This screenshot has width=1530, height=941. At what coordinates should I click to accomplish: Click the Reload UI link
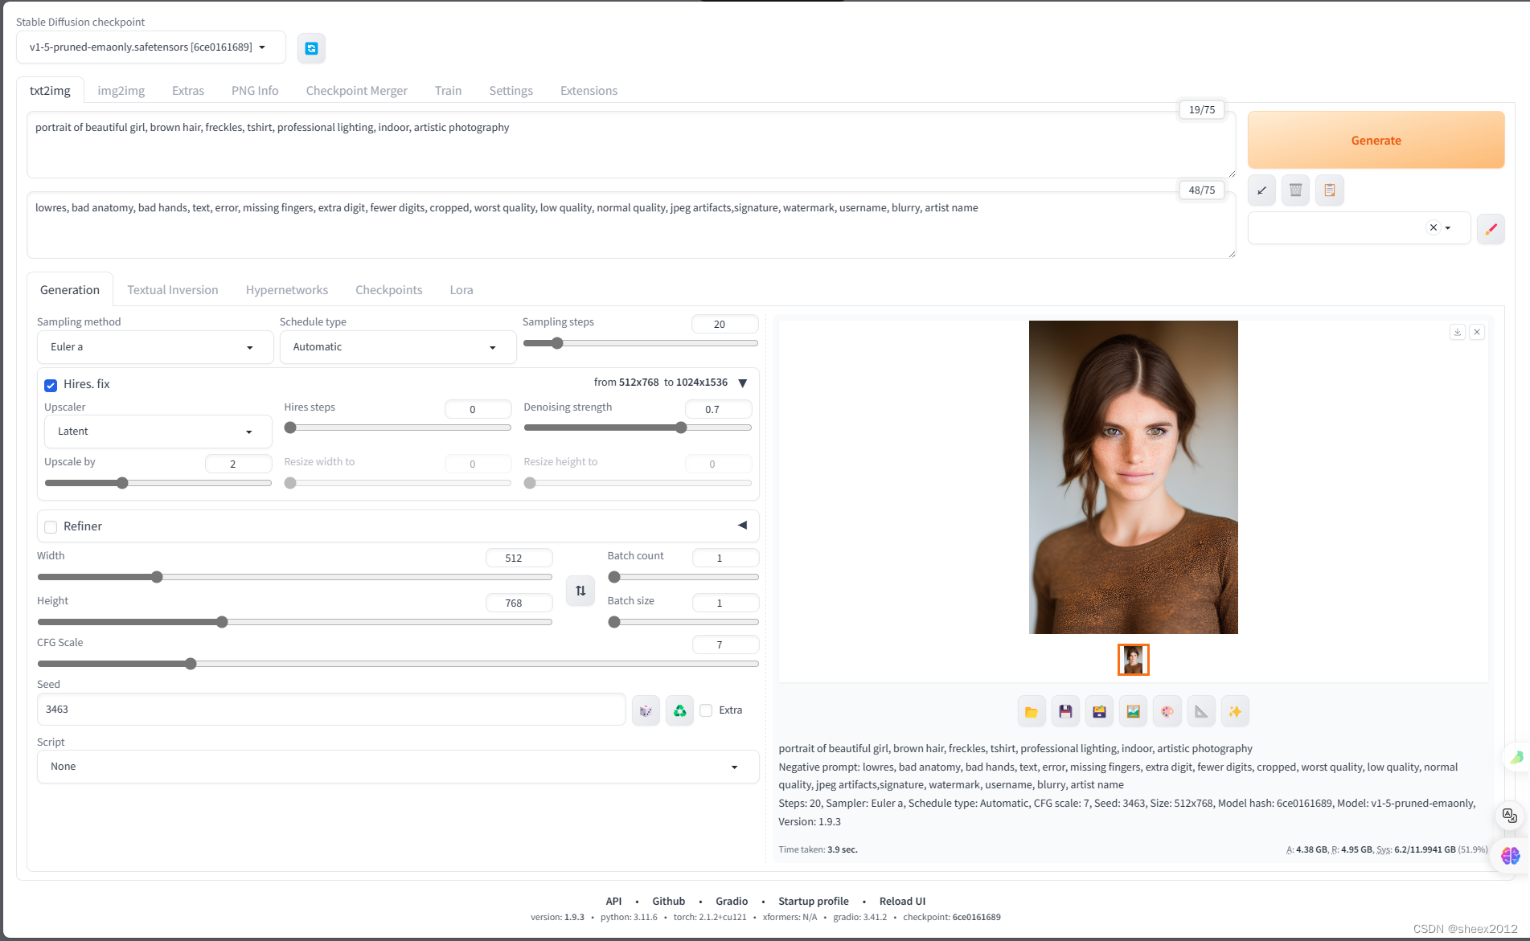pyautogui.click(x=902, y=901)
